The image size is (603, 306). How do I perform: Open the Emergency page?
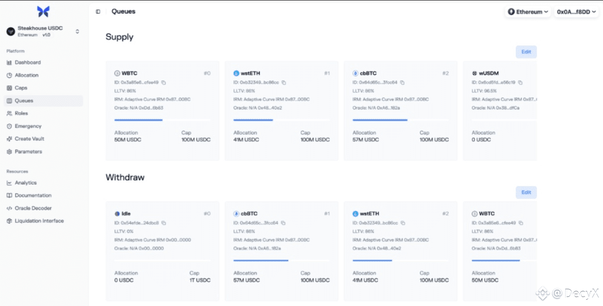(x=28, y=126)
